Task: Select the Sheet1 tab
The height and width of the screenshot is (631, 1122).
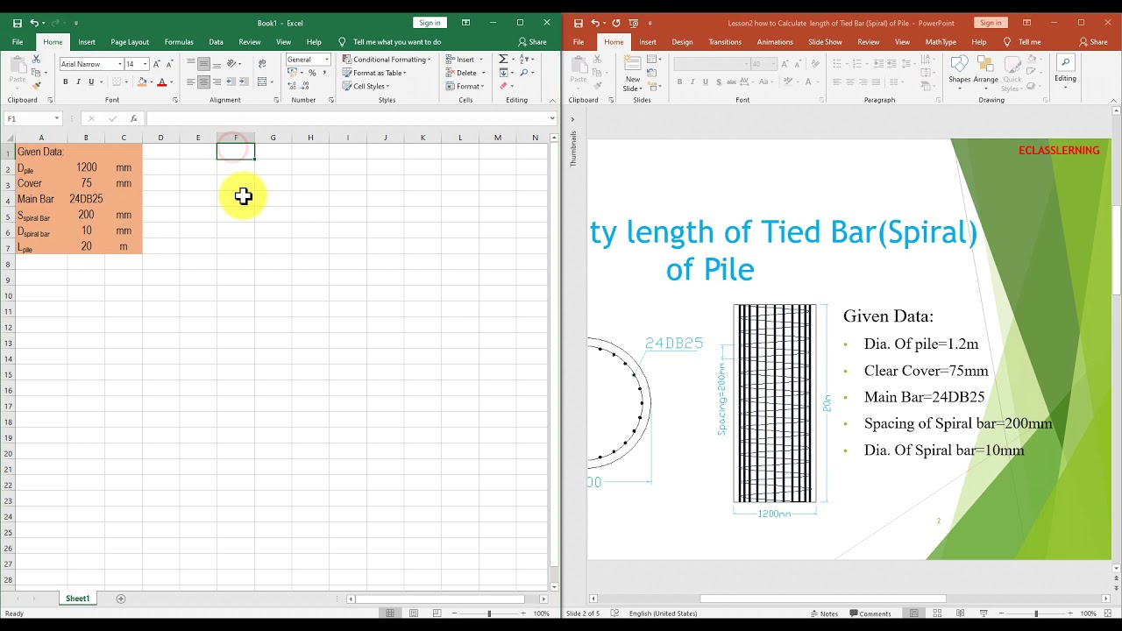Action: coord(77,599)
